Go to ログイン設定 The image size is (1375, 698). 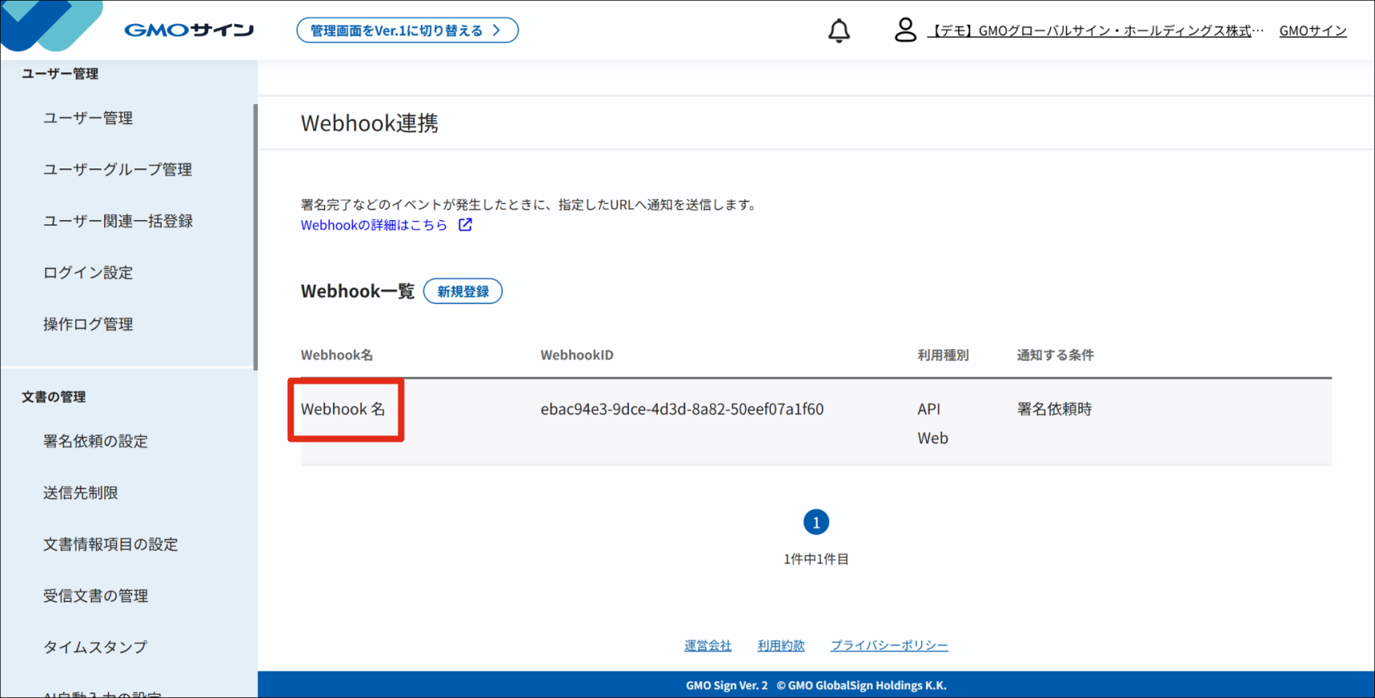(88, 272)
